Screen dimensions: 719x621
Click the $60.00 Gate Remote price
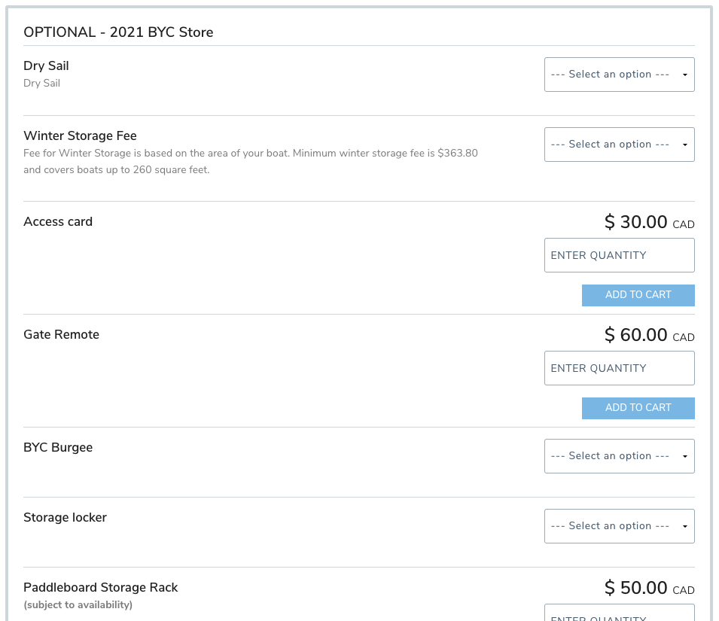point(636,336)
